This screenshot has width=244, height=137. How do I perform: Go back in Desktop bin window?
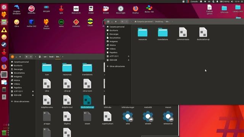122,22
